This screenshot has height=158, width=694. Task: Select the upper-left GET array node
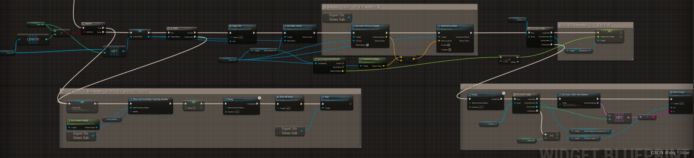(114, 51)
